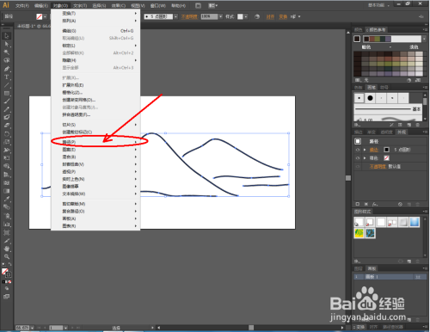Screen dimensions: 430x332
Task: Switch to the 色板 Swatches tab
Action: [359, 88]
